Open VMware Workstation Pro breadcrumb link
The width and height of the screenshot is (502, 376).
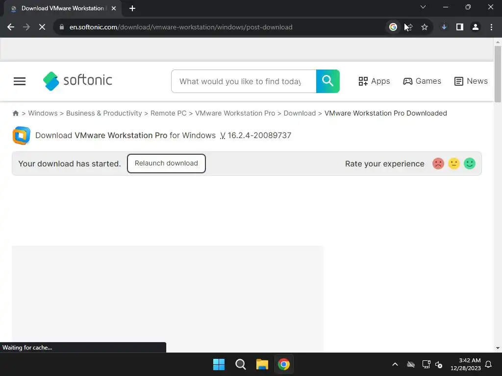(x=235, y=113)
